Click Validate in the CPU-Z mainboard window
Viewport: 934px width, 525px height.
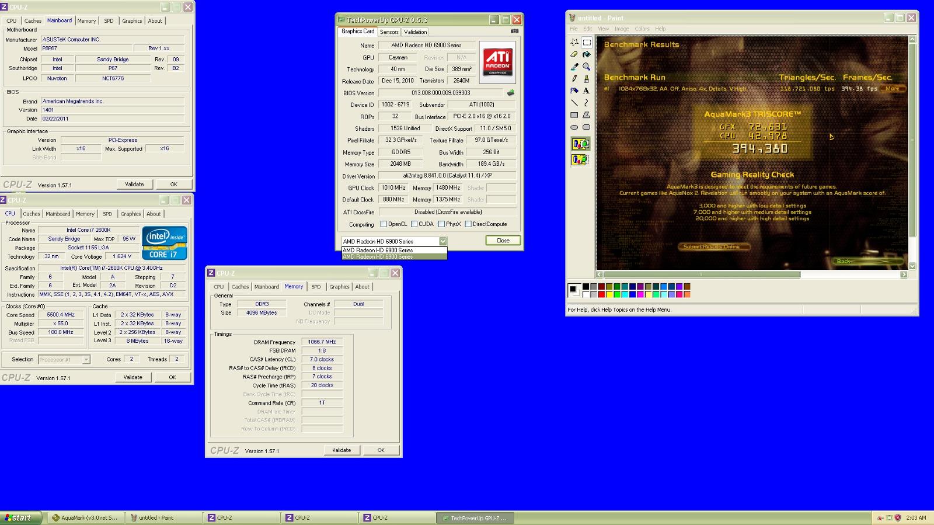pyautogui.click(x=134, y=184)
